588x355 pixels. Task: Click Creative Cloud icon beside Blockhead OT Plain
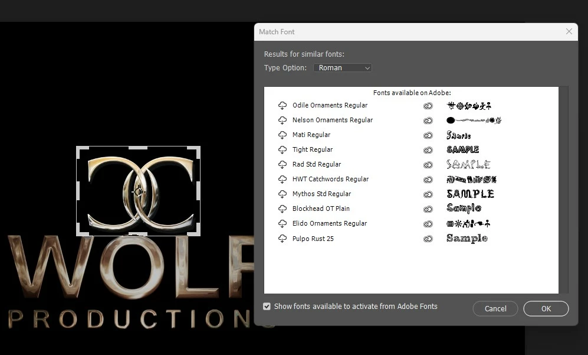click(428, 209)
